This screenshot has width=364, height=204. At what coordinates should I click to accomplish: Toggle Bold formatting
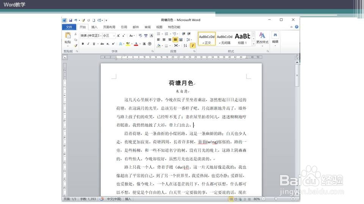point(83,44)
